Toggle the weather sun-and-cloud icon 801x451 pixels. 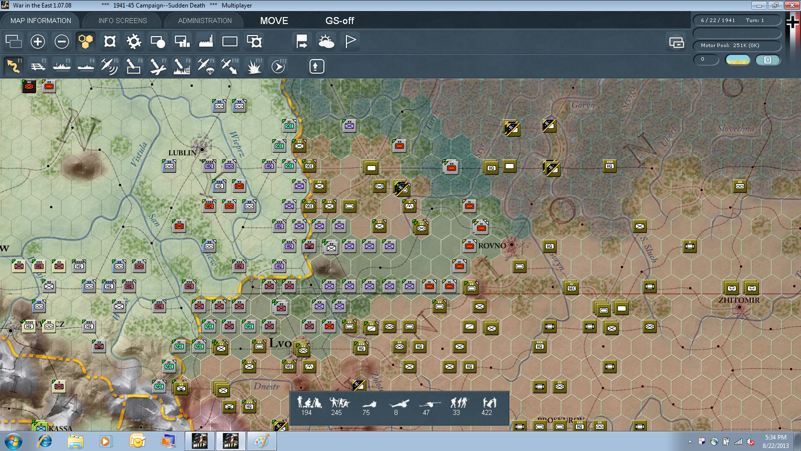point(326,41)
